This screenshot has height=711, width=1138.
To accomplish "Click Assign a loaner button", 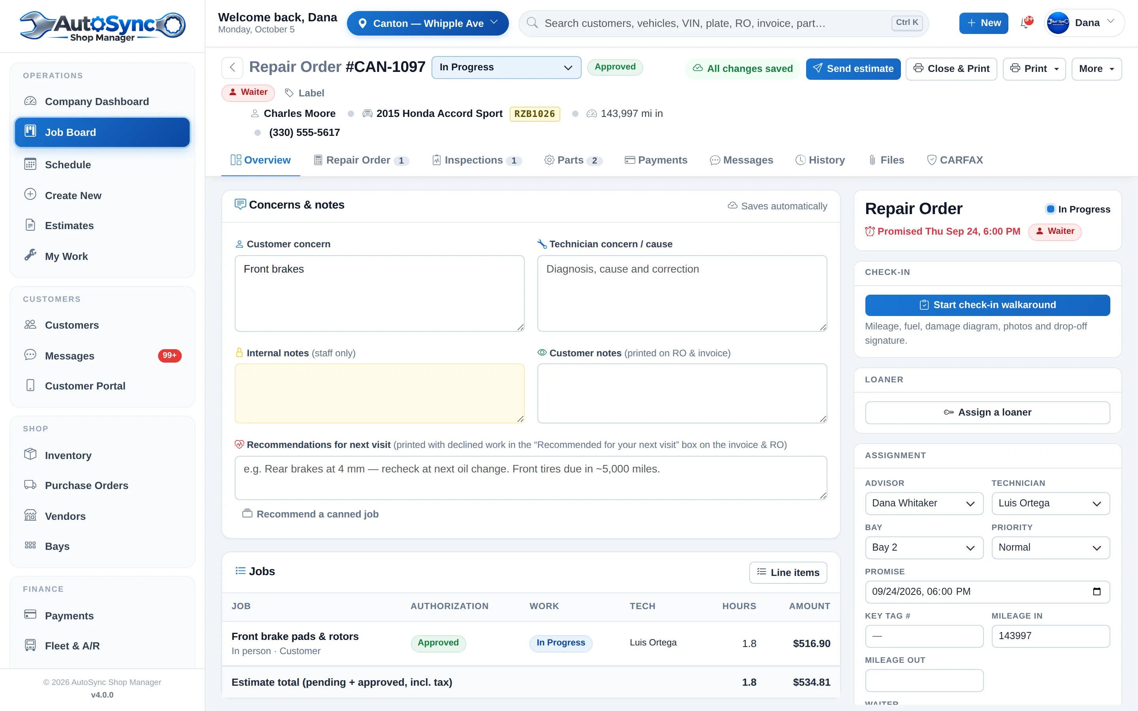I will coord(987,412).
